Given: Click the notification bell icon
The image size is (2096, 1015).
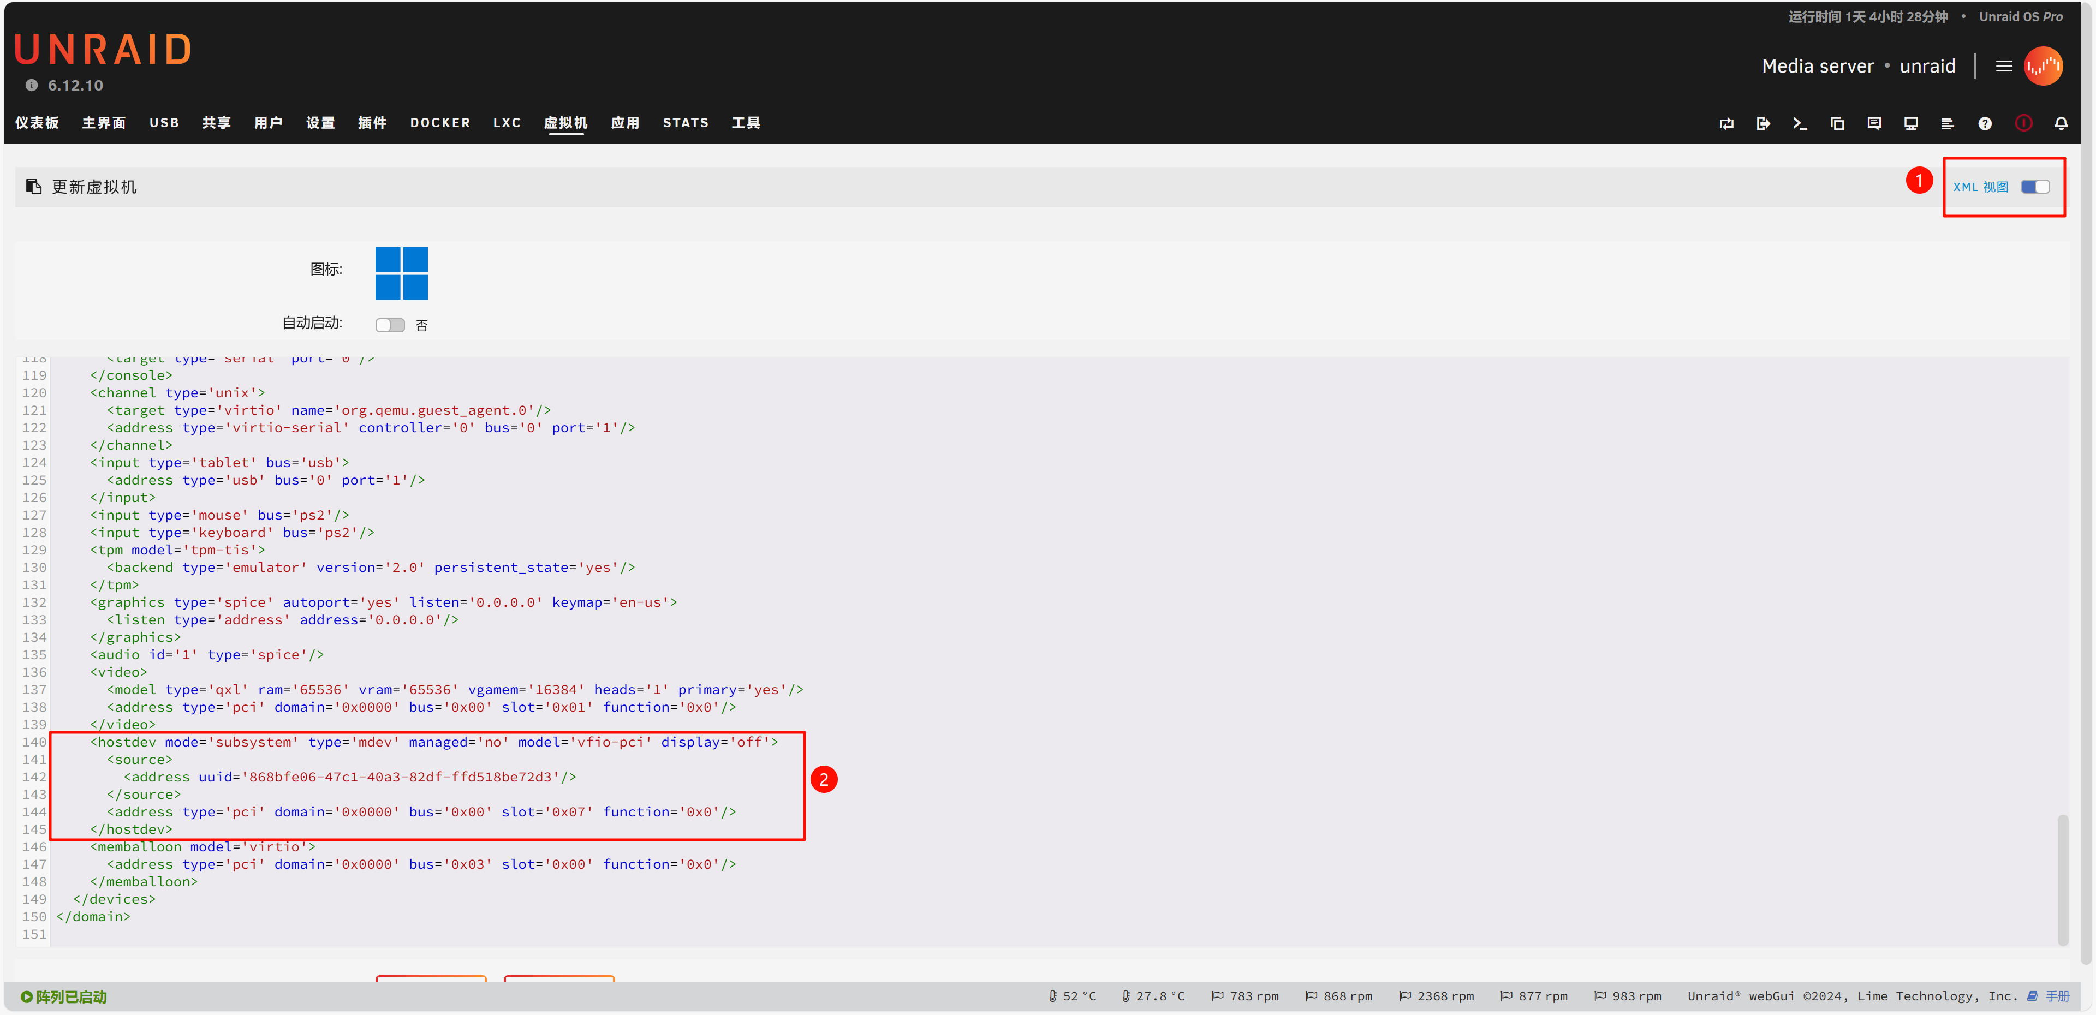Looking at the screenshot, I should [x=2060, y=124].
